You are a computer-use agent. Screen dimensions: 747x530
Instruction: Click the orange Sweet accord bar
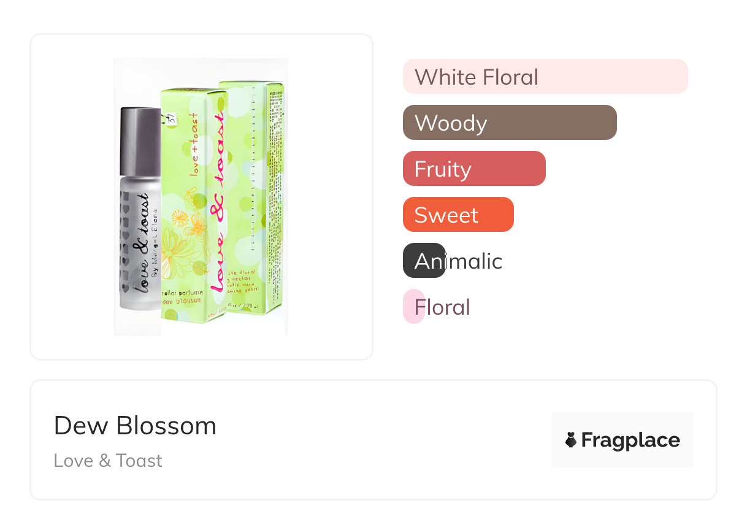[x=458, y=215]
